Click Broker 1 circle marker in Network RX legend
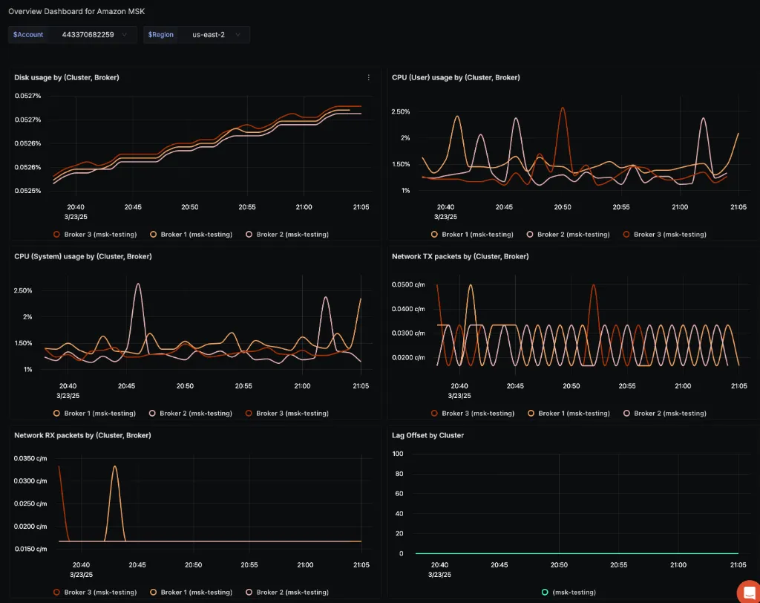 pyautogui.click(x=153, y=593)
